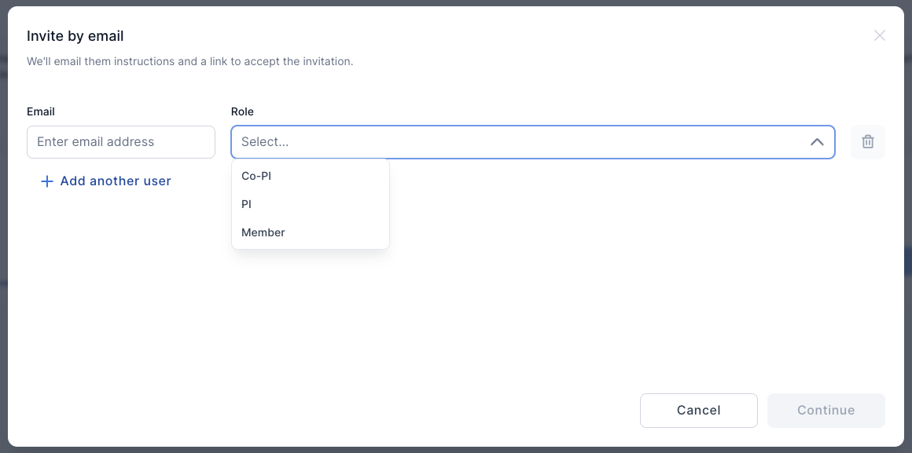Click the trash icon to remove row
Viewport: 912px width, 453px height.
pos(867,142)
